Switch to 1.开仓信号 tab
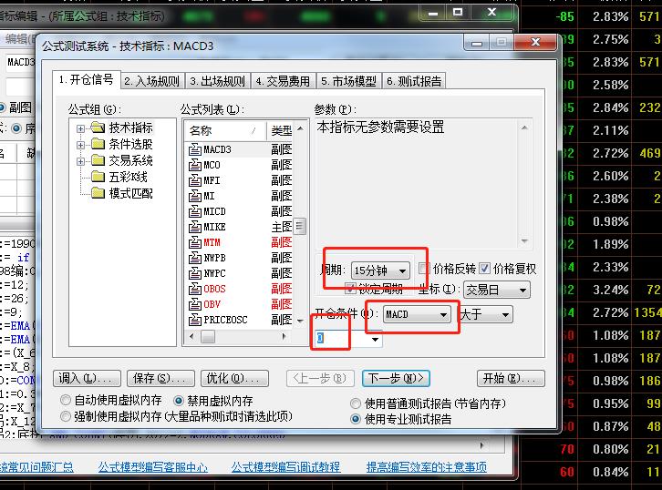 87,79
